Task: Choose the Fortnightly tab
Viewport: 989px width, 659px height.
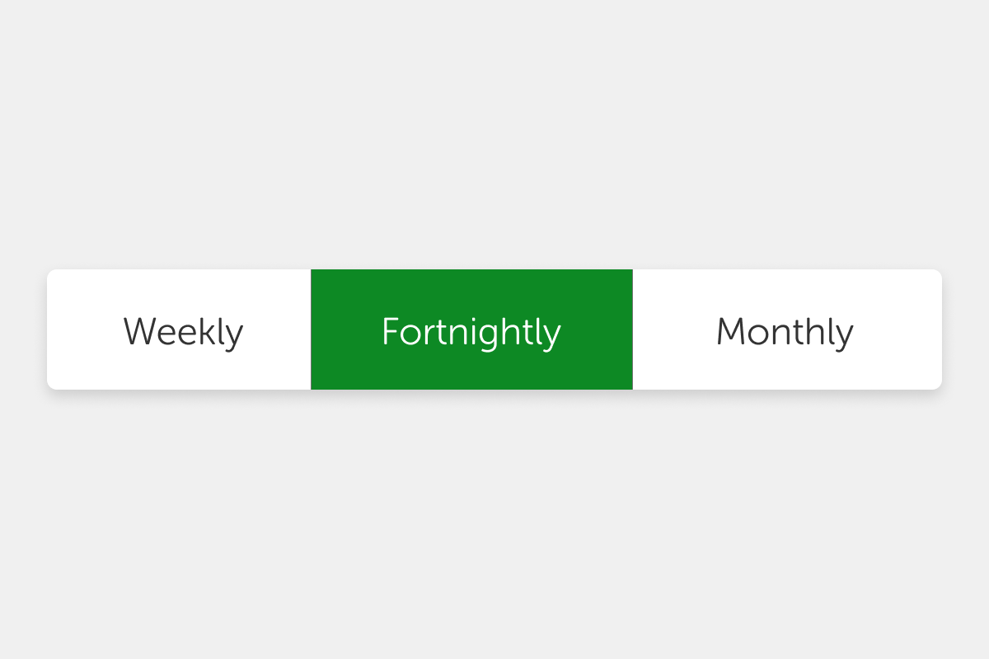Action: click(x=471, y=331)
